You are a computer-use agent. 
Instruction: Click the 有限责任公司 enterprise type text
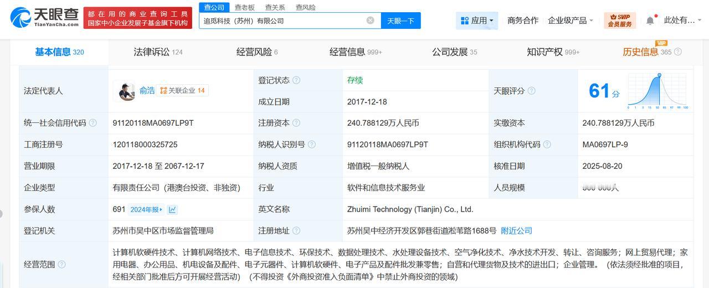pyautogui.click(x=177, y=188)
